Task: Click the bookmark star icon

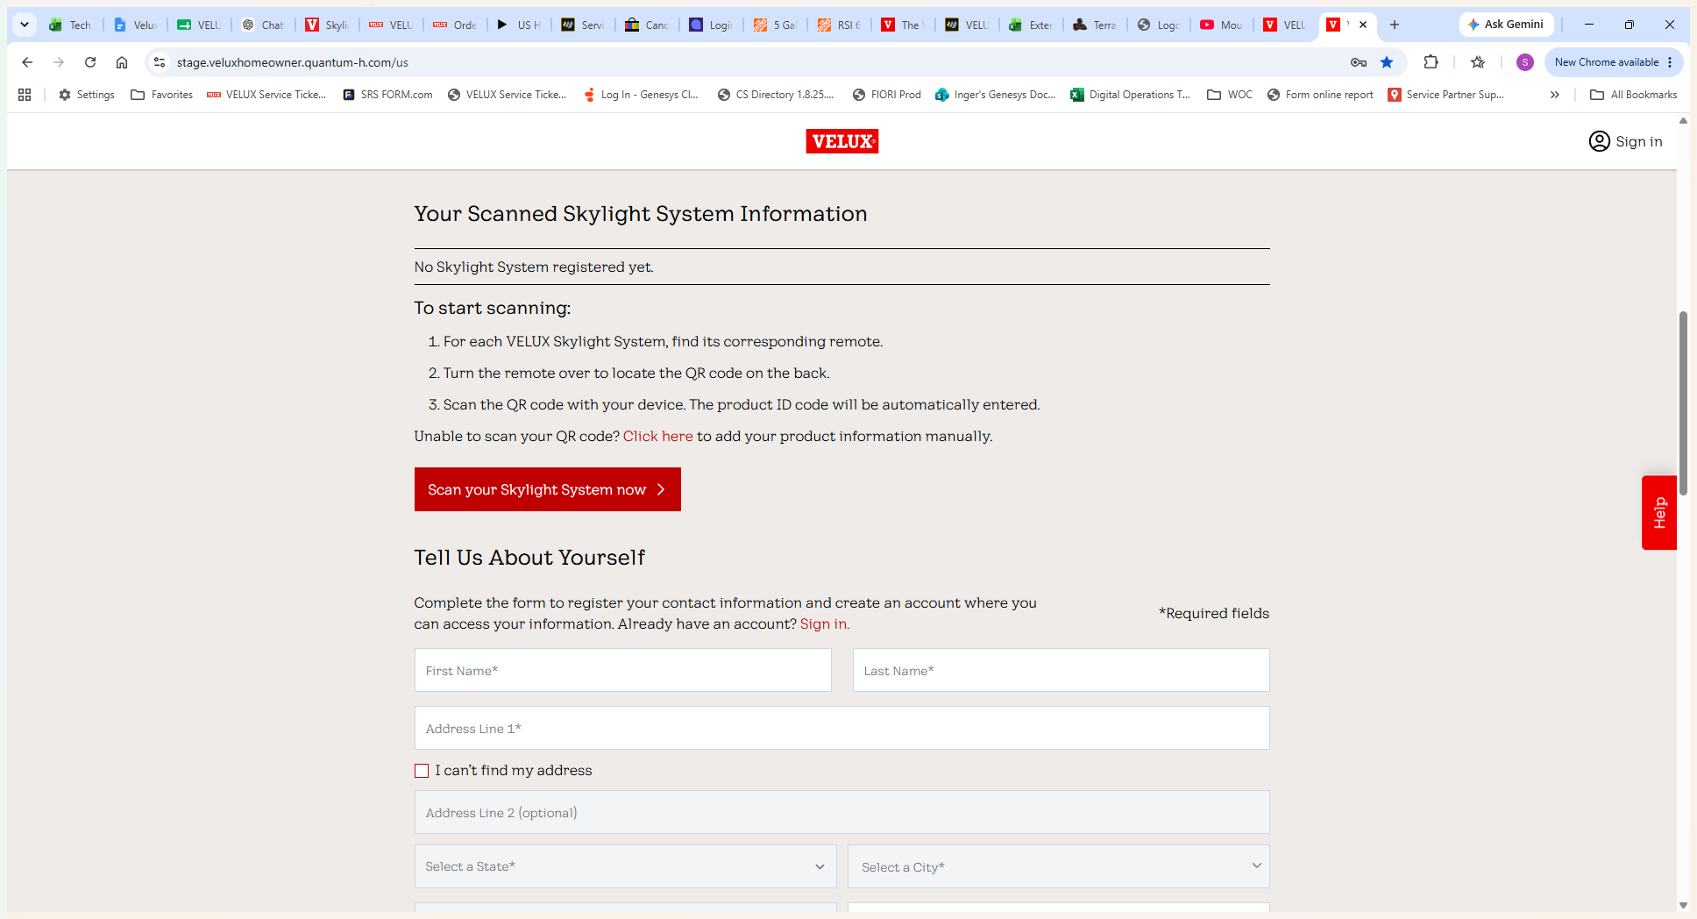Action: (1387, 62)
